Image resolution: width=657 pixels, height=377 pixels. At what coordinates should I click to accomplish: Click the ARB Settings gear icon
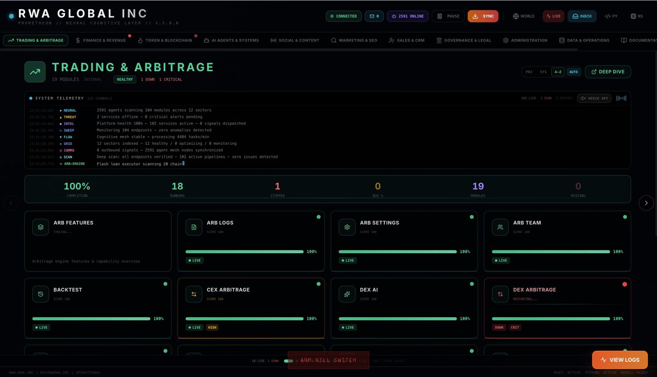pos(347,227)
